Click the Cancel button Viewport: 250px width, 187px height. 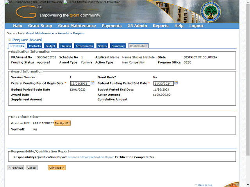point(32,168)
